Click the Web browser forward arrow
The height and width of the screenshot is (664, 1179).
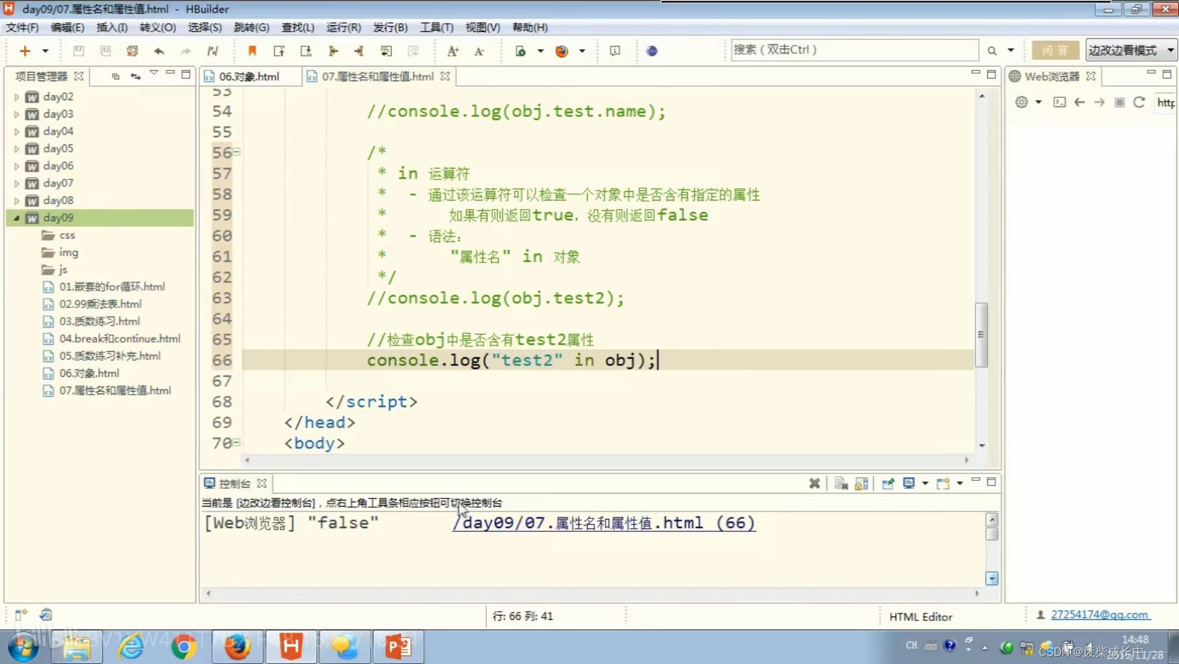[1099, 102]
